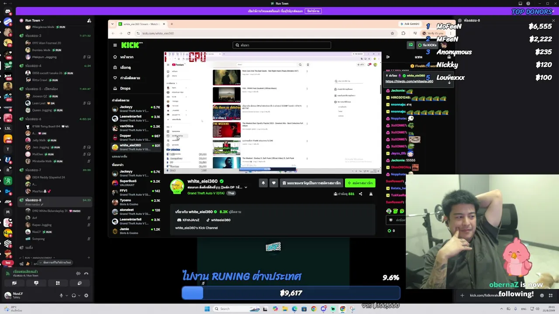Open hiwdo.com link in pinned chat

pos(409,82)
